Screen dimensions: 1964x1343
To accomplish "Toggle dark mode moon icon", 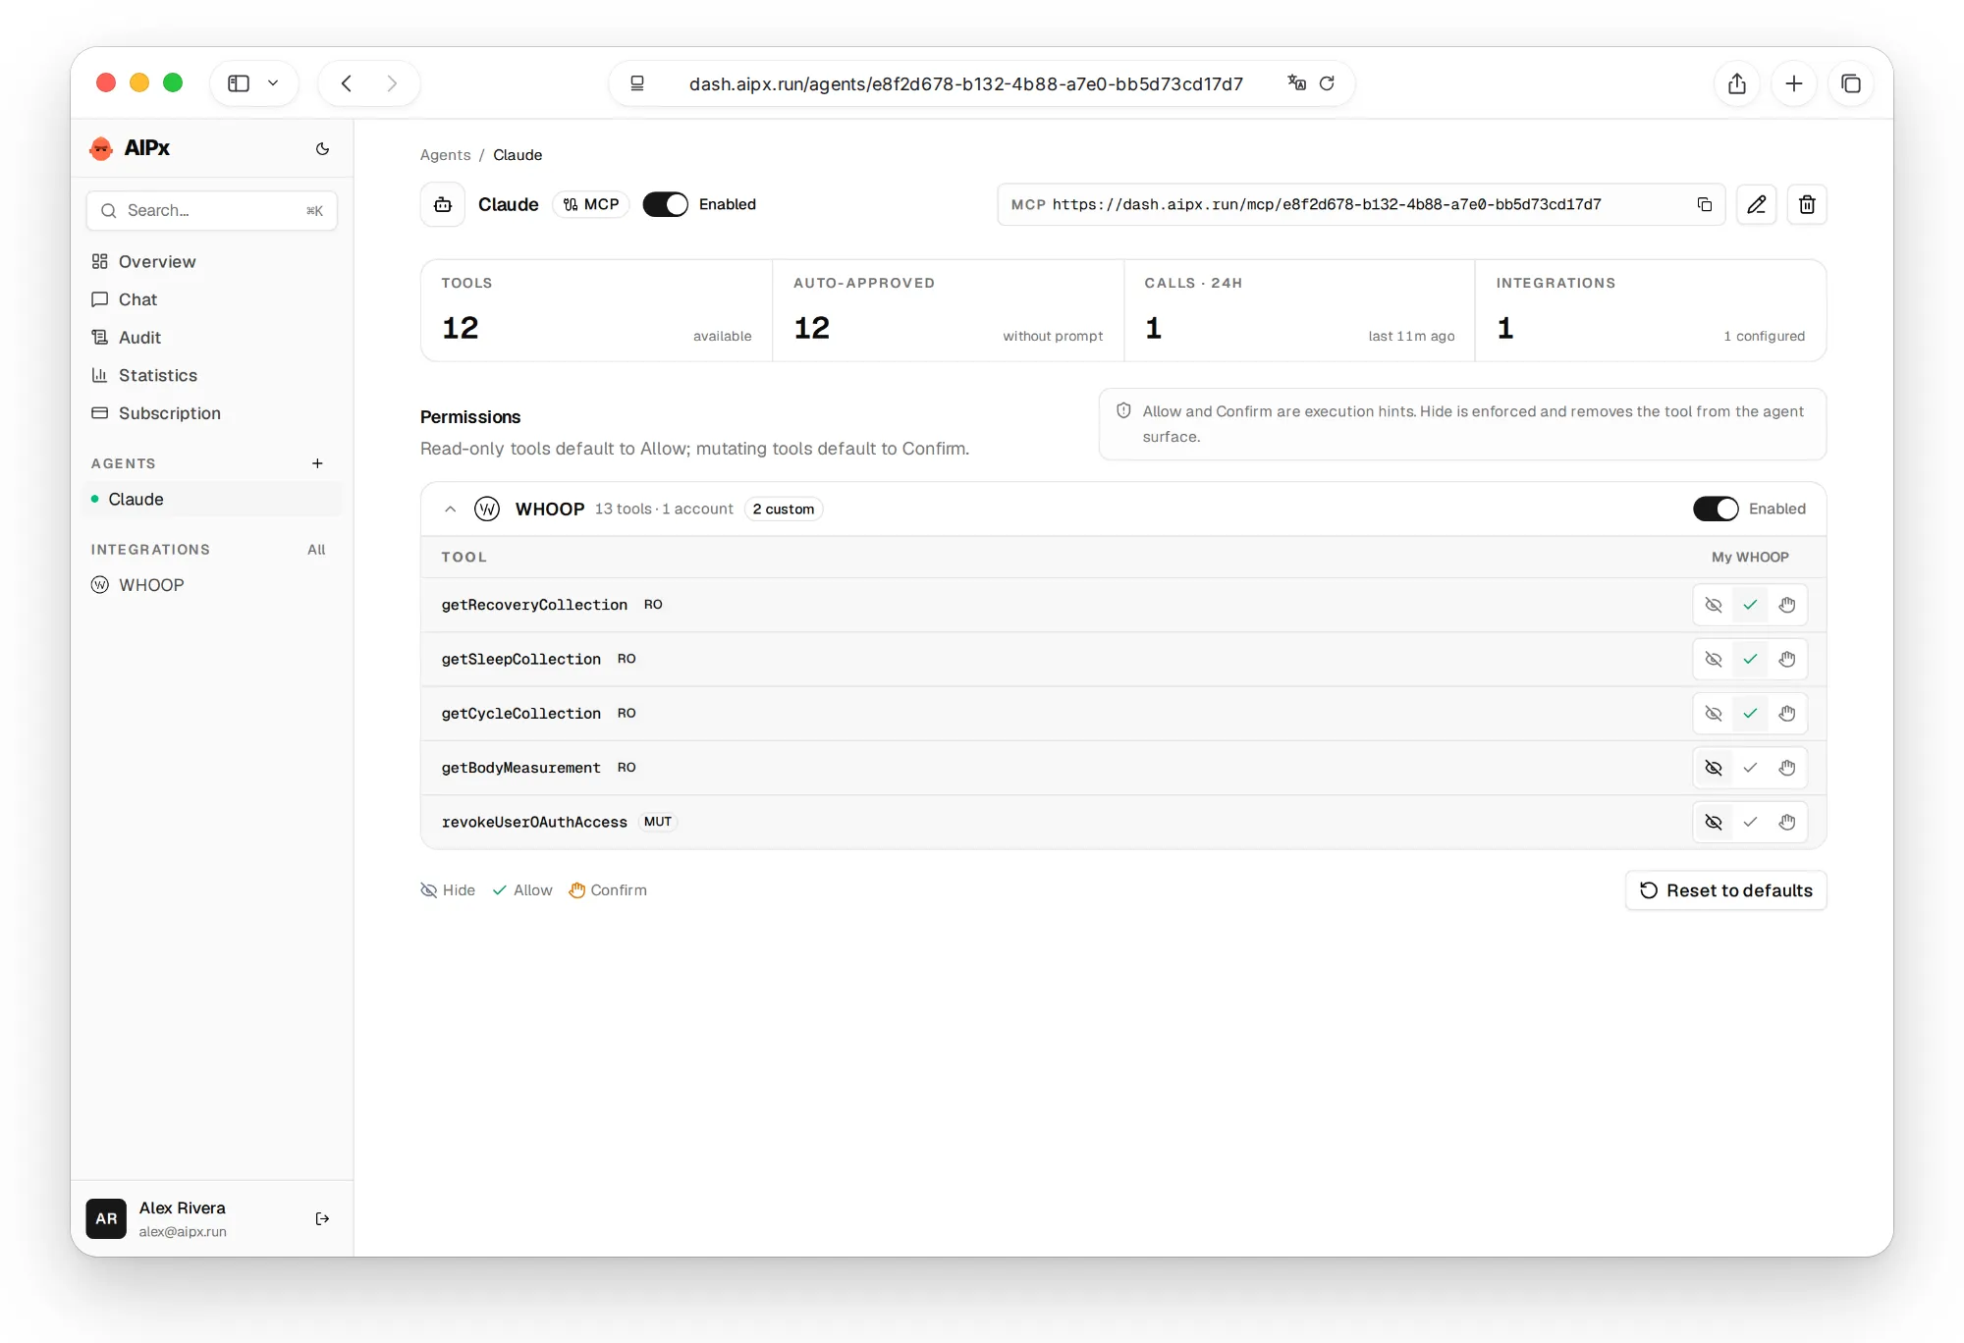I will point(322,148).
